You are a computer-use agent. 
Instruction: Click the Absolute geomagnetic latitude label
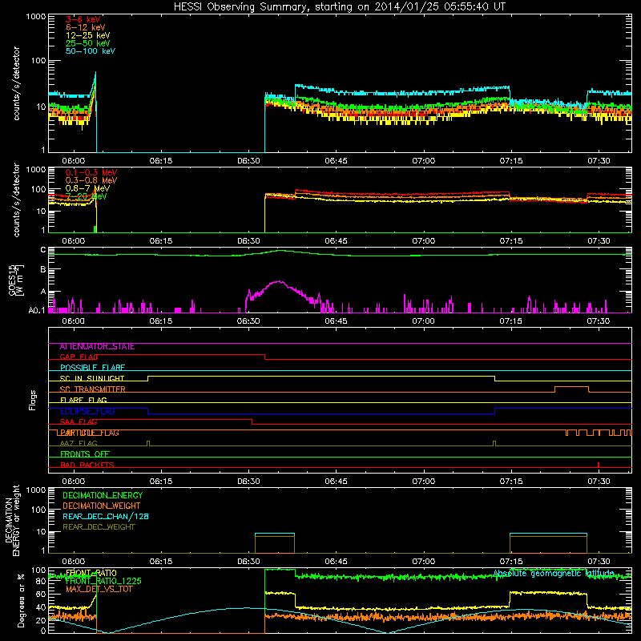tap(554, 574)
